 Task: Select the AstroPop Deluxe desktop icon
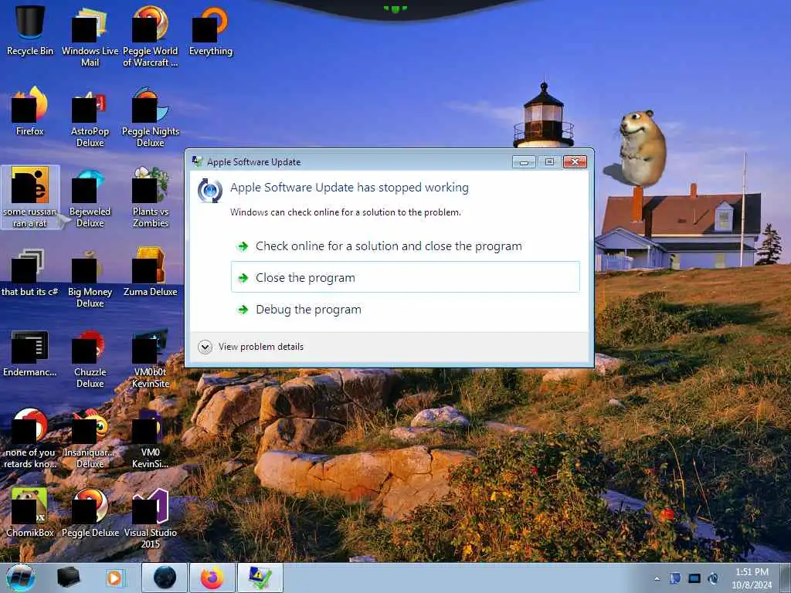click(x=90, y=117)
